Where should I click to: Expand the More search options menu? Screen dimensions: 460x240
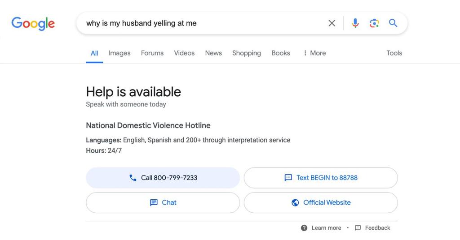coord(314,53)
